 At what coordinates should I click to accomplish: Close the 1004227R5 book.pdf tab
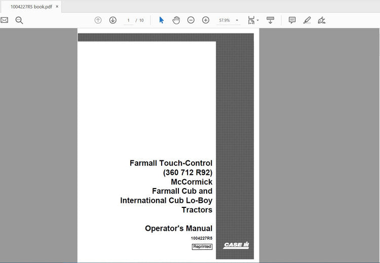[57, 7]
